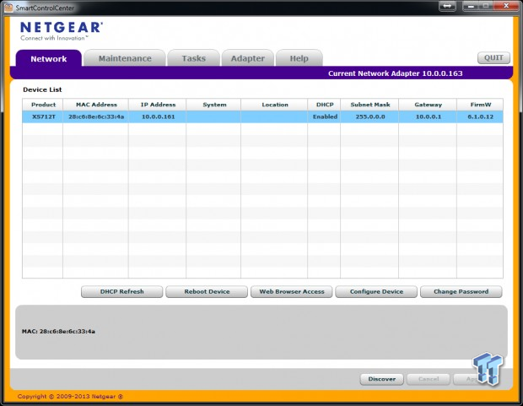Click the MAC Address column header
Image resolution: width=523 pixels, height=406 pixels.
pyautogui.click(x=95, y=105)
